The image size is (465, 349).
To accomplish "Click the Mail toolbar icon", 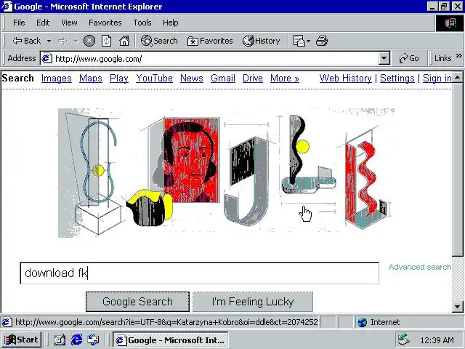I will (299, 41).
